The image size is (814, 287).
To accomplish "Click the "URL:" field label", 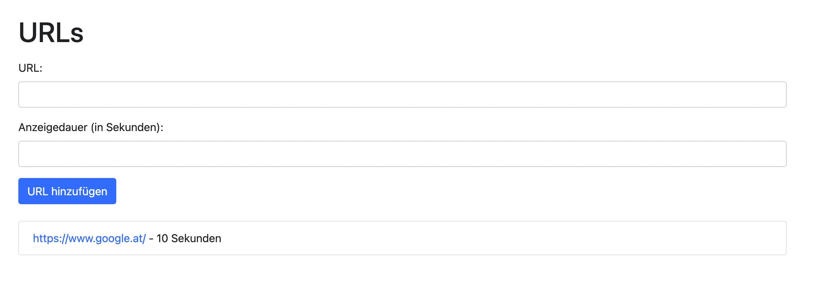I will click(30, 68).
